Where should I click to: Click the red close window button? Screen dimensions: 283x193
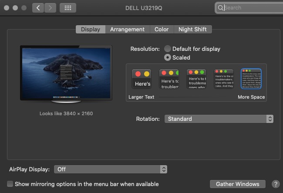pos(7,8)
